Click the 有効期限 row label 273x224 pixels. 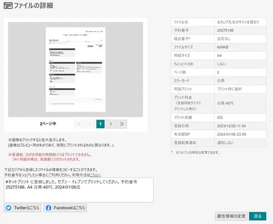coord(181,134)
